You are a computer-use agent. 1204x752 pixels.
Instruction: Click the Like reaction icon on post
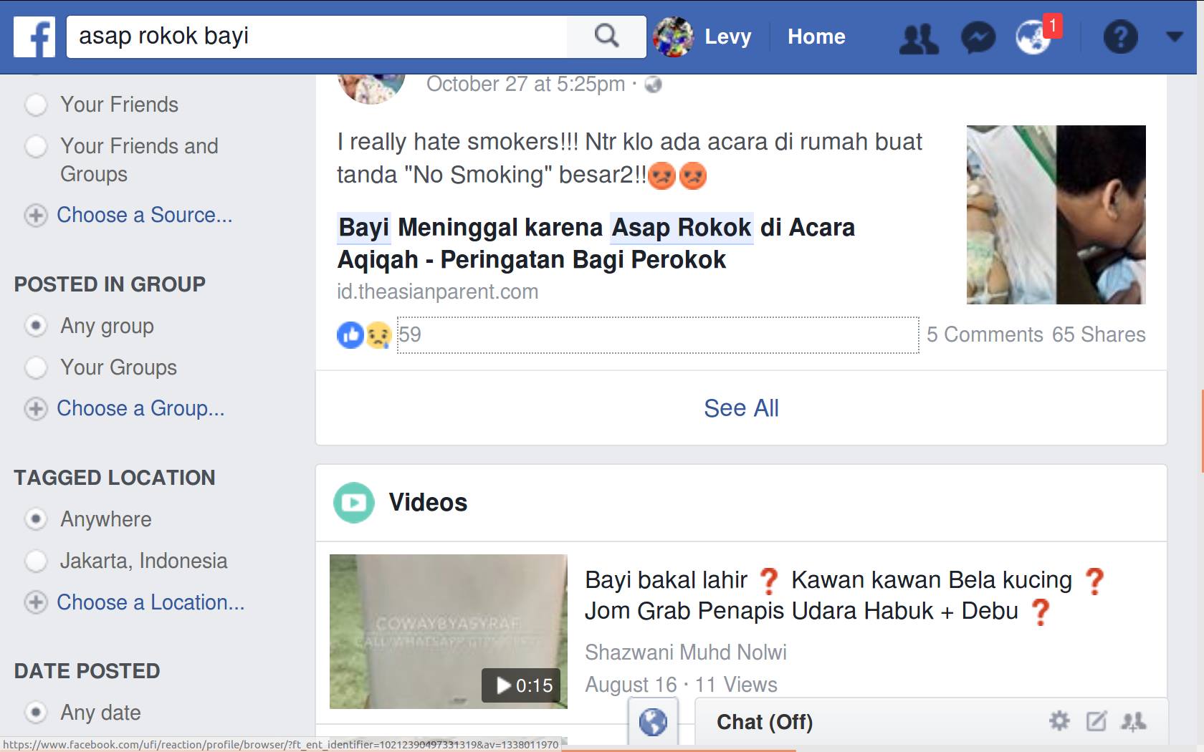(351, 334)
